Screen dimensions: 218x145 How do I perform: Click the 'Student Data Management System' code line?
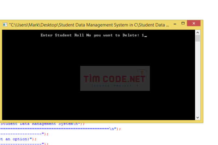pyautogui.click(x=42, y=124)
